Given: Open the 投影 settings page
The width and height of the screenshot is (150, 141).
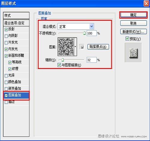Looking at the screenshot, I should pos(11,29).
